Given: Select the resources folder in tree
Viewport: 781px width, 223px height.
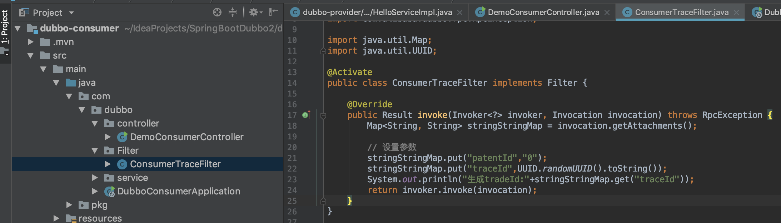Looking at the screenshot, I should pos(100,218).
